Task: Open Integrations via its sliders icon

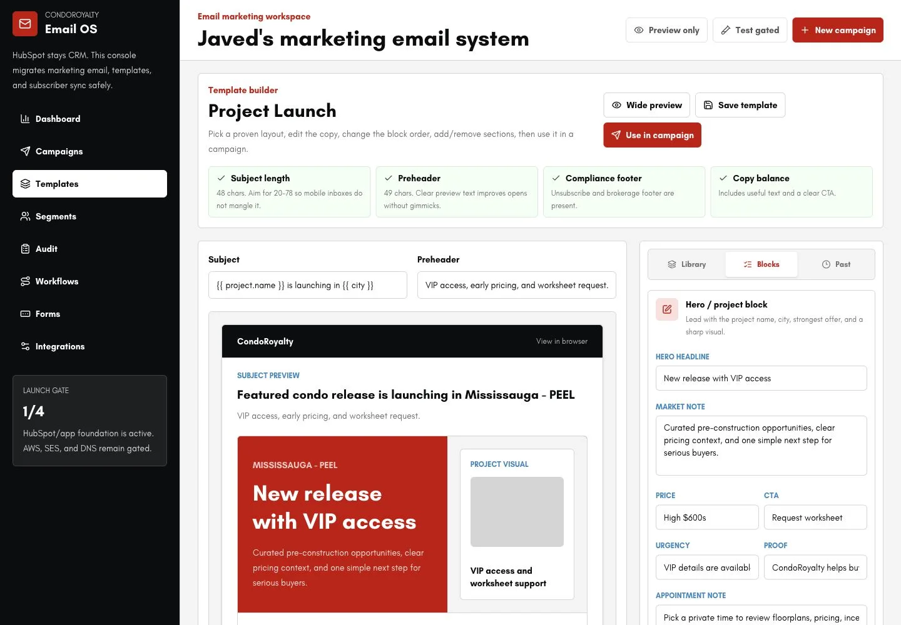Action: coord(25,346)
